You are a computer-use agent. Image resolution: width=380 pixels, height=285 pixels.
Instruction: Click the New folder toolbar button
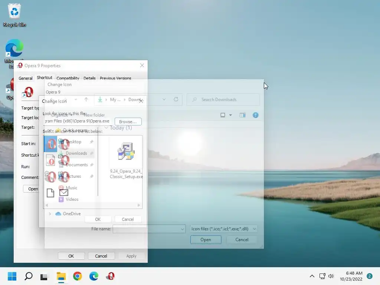[94, 115]
